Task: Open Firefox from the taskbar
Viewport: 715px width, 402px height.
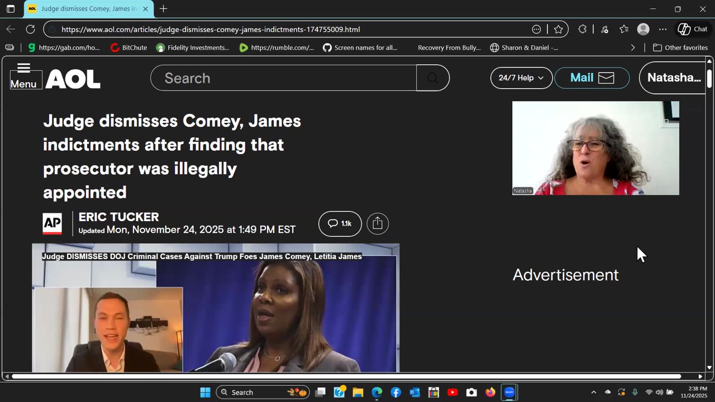Action: (x=490, y=392)
